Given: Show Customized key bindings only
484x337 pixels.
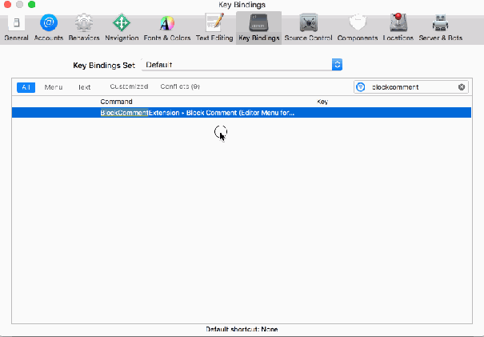Looking at the screenshot, I should (x=129, y=86).
